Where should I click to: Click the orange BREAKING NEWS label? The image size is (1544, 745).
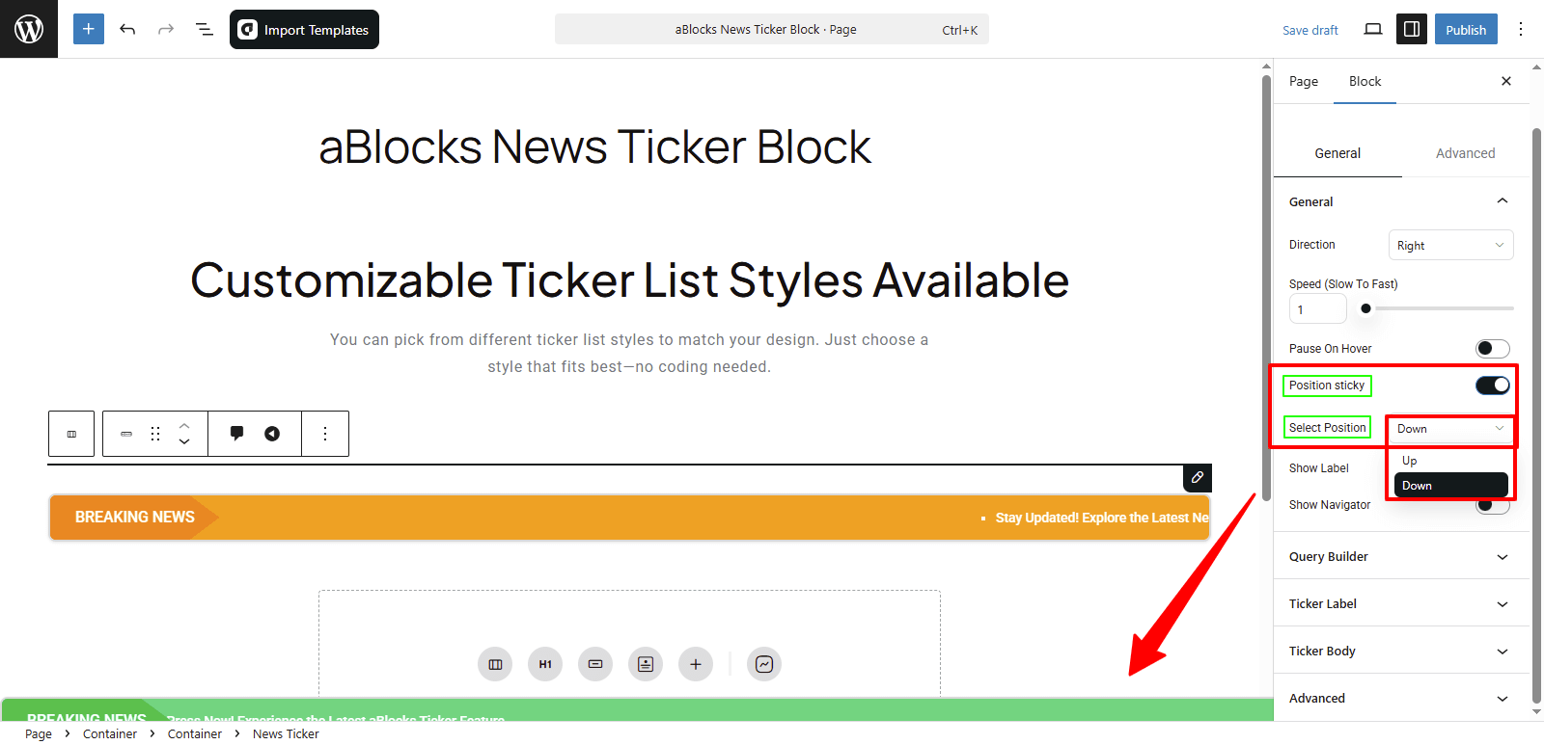point(134,517)
